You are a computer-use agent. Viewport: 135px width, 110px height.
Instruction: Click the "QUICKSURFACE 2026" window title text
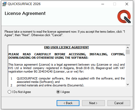point(24,4)
